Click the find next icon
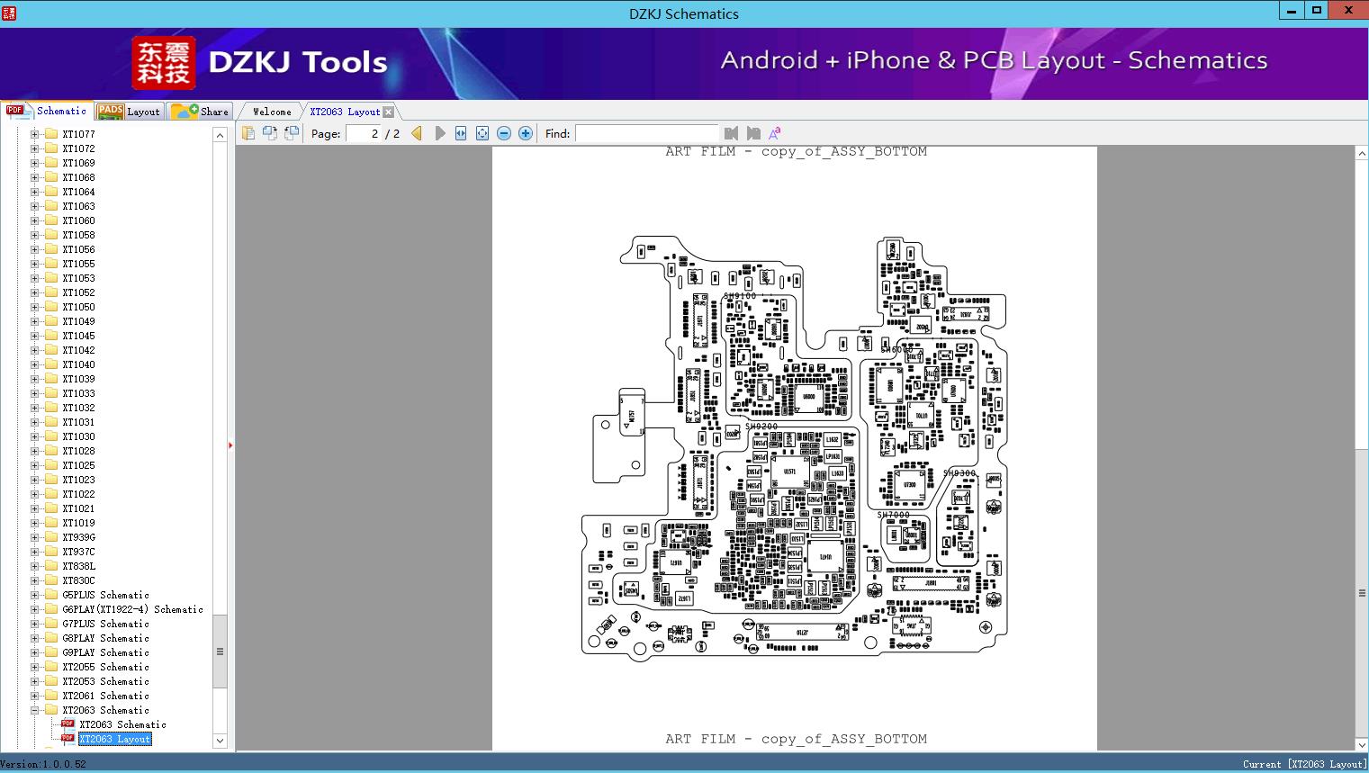 point(753,133)
